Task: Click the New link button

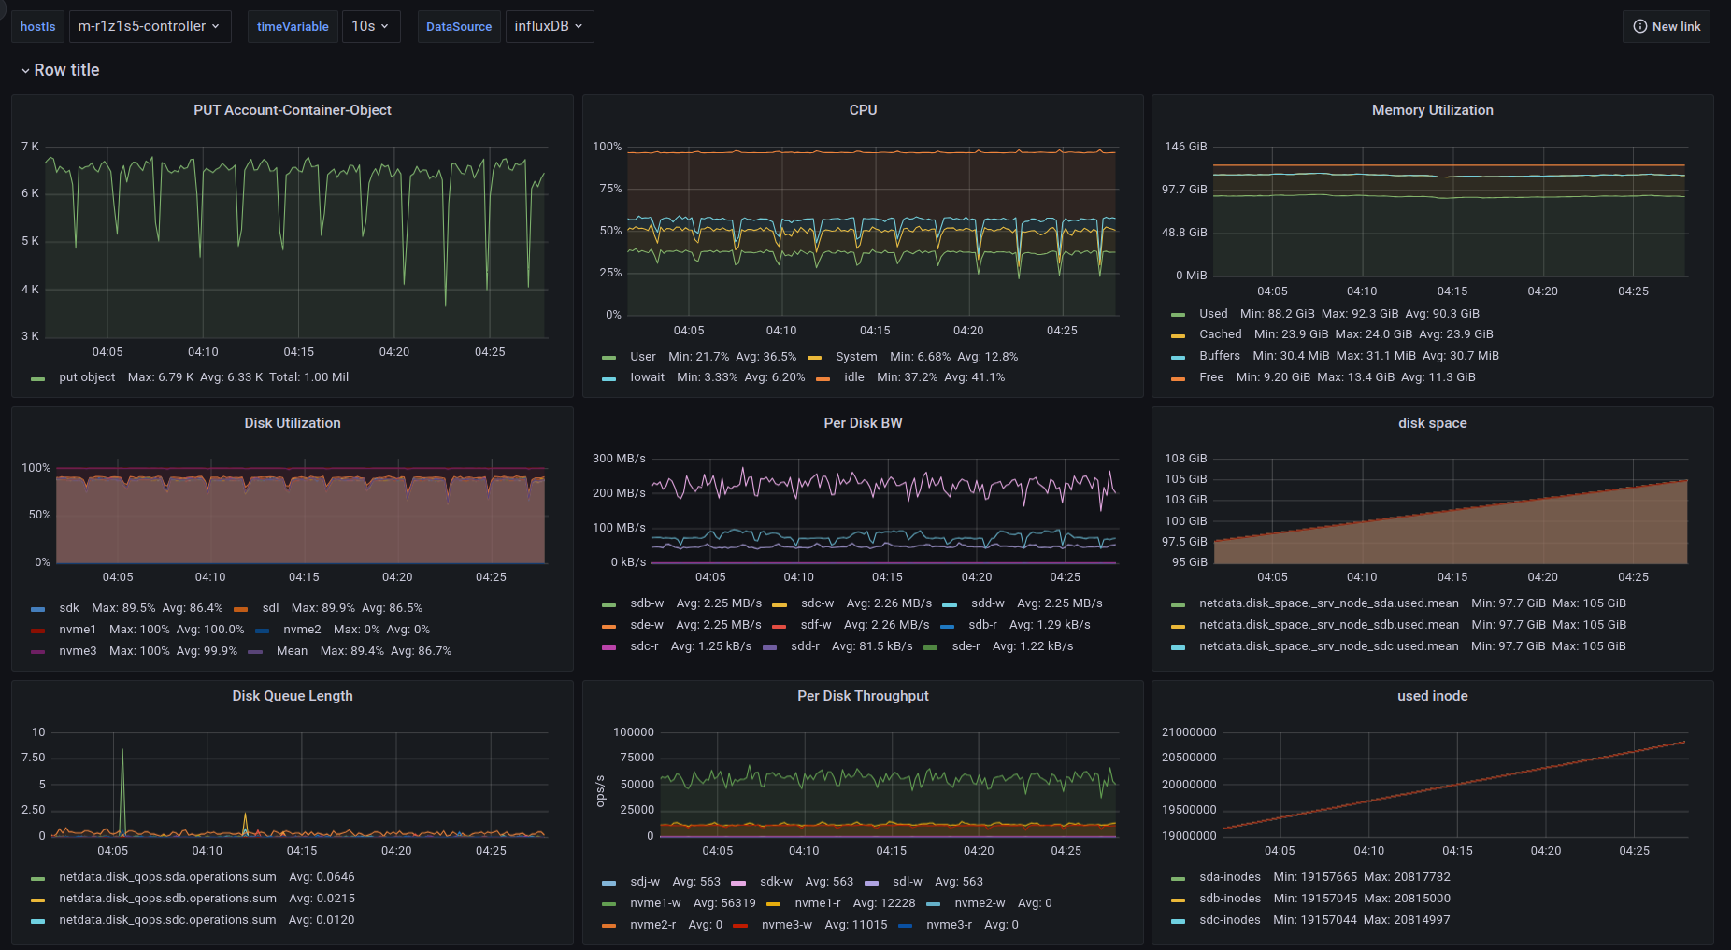Action: 1667,26
